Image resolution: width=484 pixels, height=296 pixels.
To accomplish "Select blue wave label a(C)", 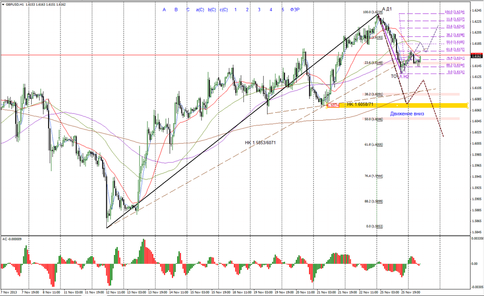I will coord(200,10).
